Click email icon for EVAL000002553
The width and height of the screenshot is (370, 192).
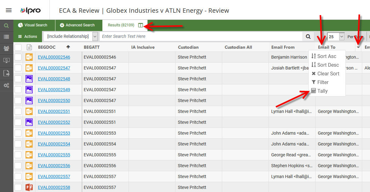coord(29,133)
